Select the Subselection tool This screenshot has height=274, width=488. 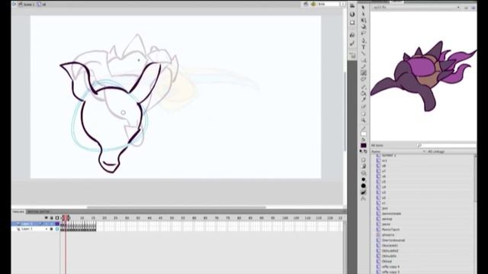[364, 14]
